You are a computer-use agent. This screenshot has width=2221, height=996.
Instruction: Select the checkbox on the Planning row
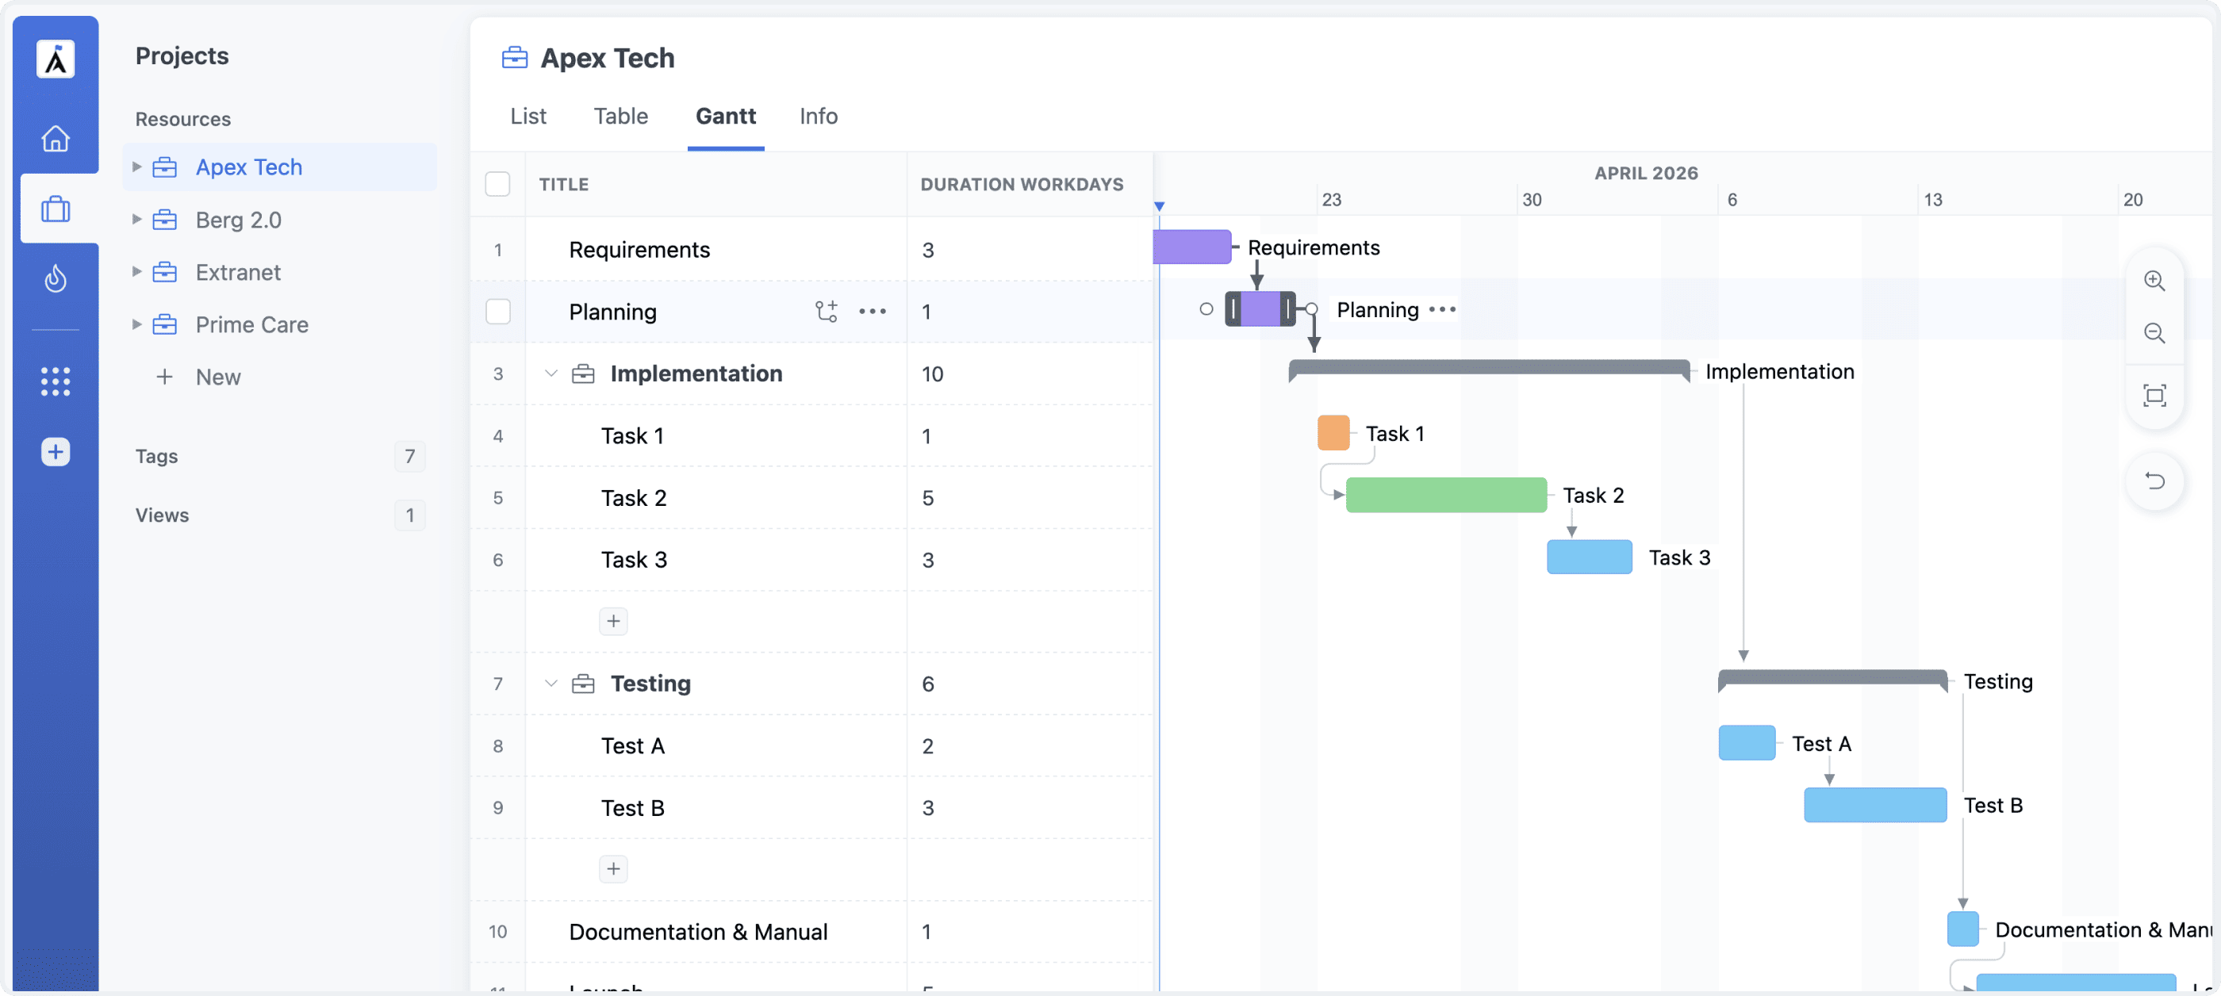(497, 312)
